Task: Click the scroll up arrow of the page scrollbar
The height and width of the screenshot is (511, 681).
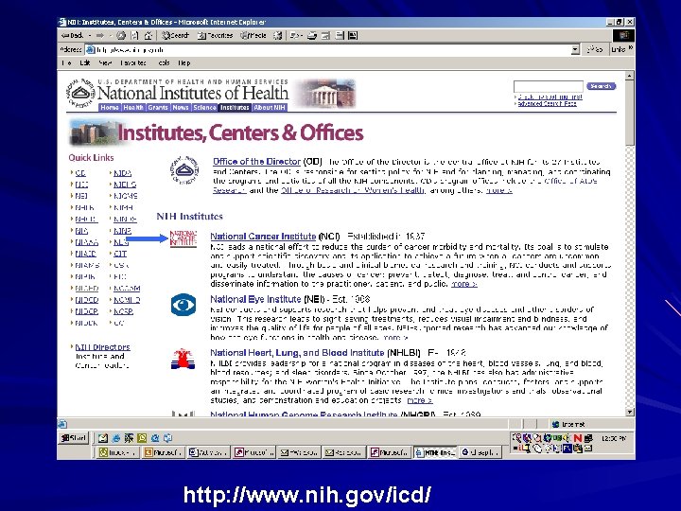Action: (629, 76)
